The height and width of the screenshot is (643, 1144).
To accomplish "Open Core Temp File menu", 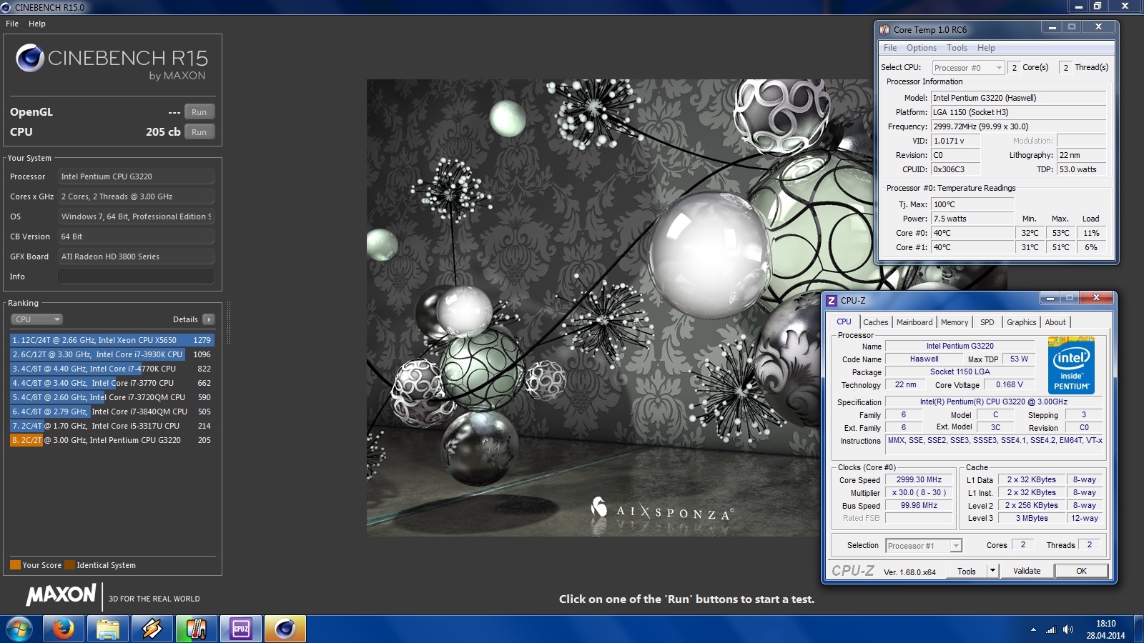I will (890, 48).
